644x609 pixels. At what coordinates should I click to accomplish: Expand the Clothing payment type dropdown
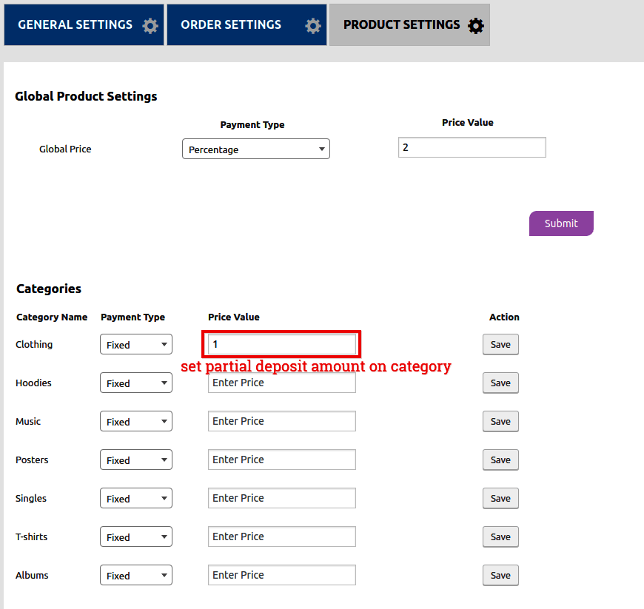136,344
